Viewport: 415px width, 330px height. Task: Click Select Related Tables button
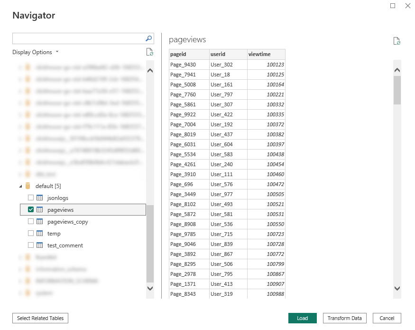pos(40,318)
